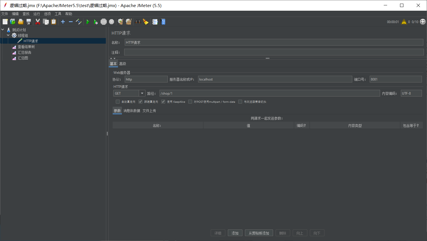427x241 pixels.
Task: Open the Templates icon in toolbar
Action: click(x=13, y=22)
